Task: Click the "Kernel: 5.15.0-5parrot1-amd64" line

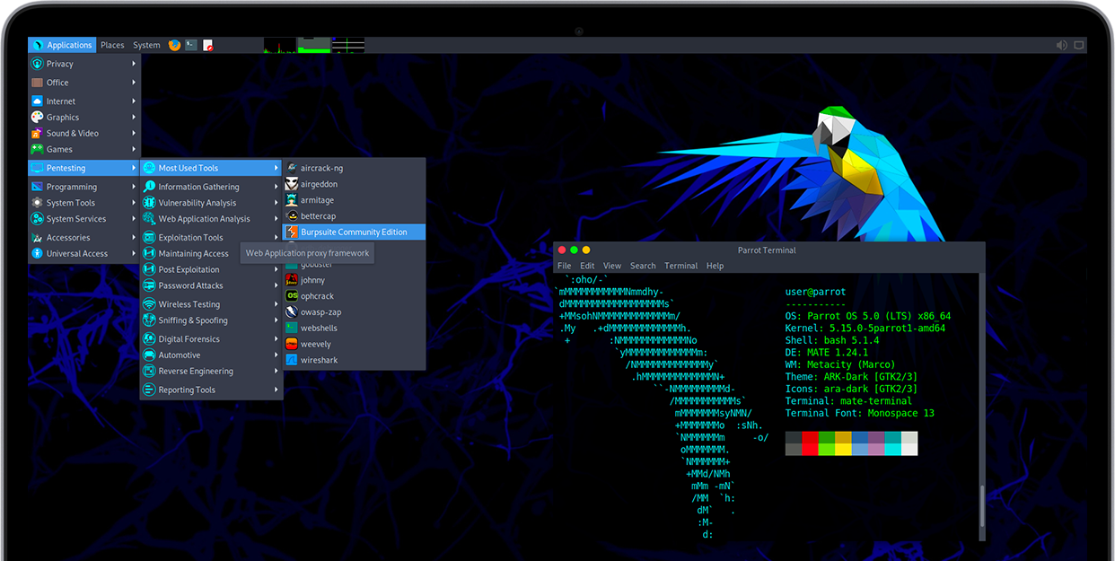Action: click(x=865, y=329)
